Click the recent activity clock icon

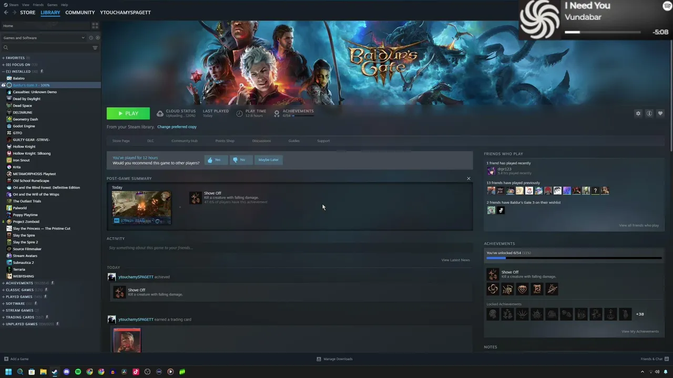point(91,38)
